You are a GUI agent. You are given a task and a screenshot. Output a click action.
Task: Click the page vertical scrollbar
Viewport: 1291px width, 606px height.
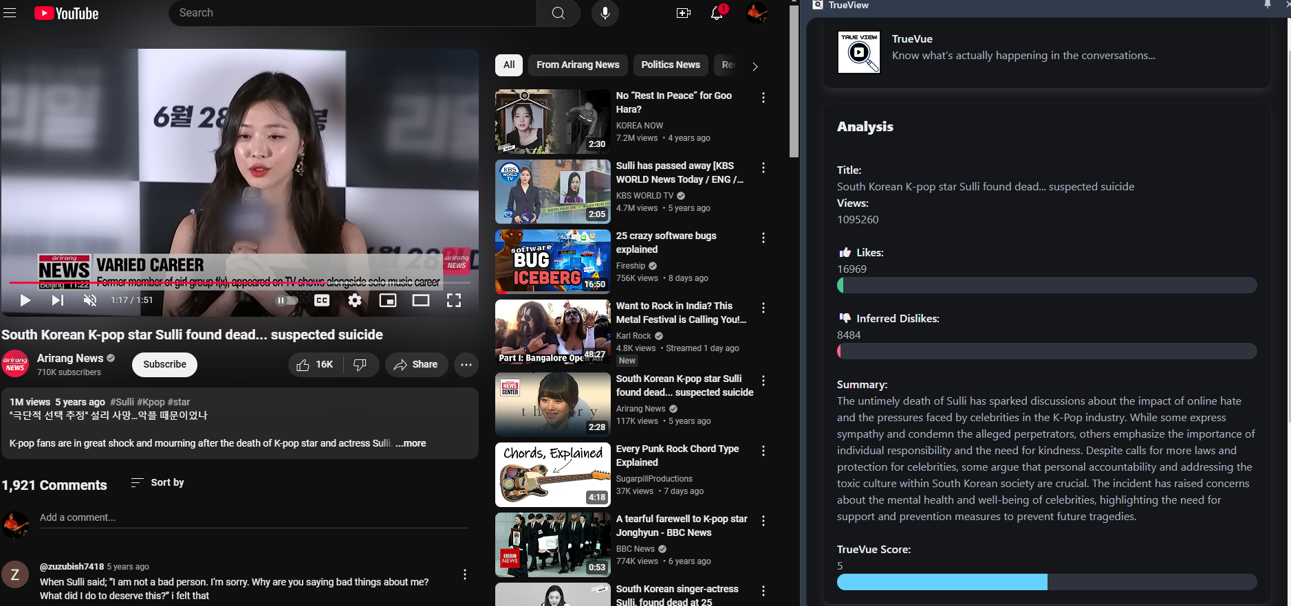pos(794,82)
